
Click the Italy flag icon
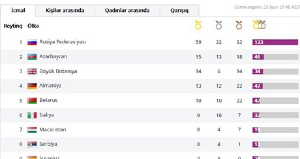coord(32,115)
